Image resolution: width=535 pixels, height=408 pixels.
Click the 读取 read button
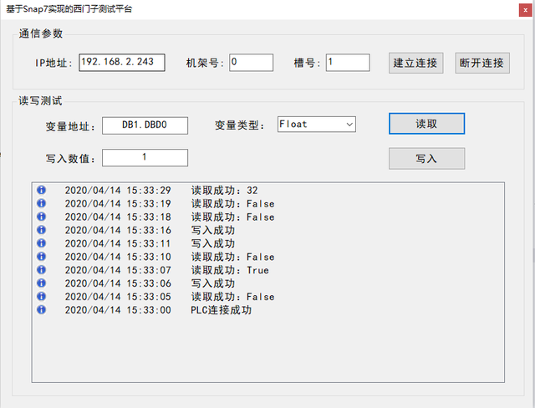tap(426, 124)
